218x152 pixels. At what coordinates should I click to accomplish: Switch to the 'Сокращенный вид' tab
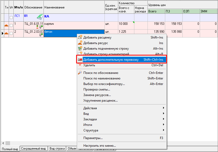coord(34,149)
